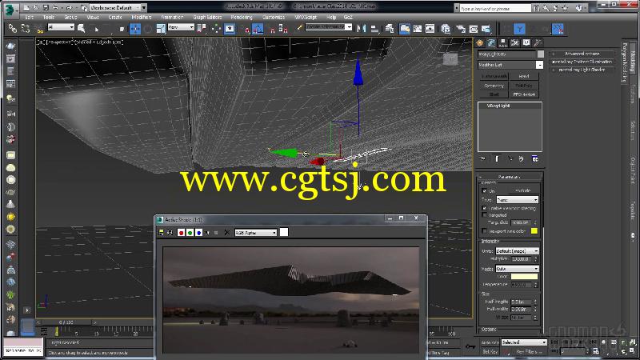Click the Exclude button
The width and height of the screenshot is (640, 360).
pyautogui.click(x=523, y=190)
